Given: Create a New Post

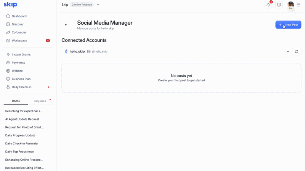Looking at the screenshot, I should [x=288, y=25].
